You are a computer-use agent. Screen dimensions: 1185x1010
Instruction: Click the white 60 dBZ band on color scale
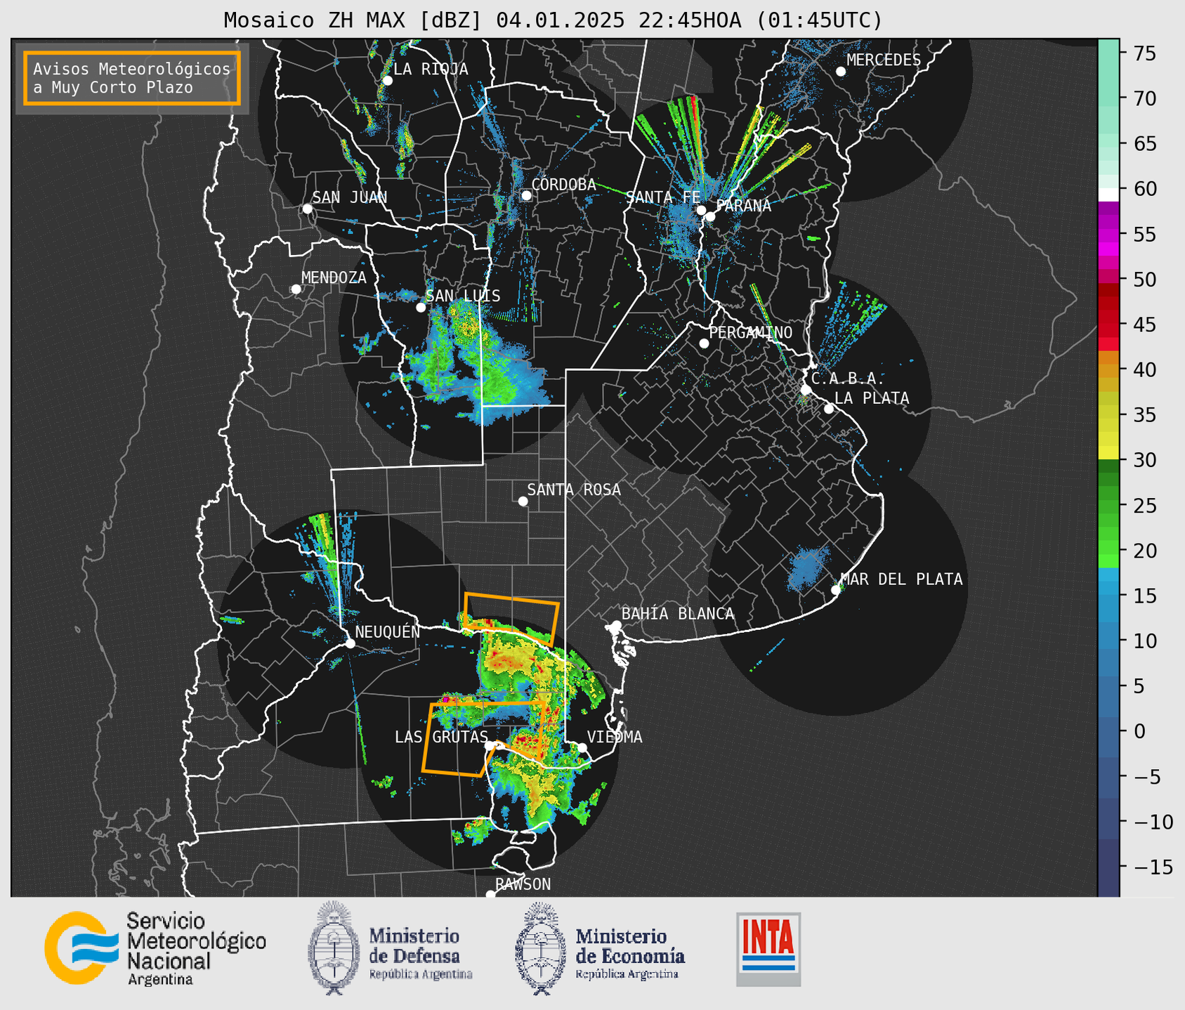[x=1108, y=195]
